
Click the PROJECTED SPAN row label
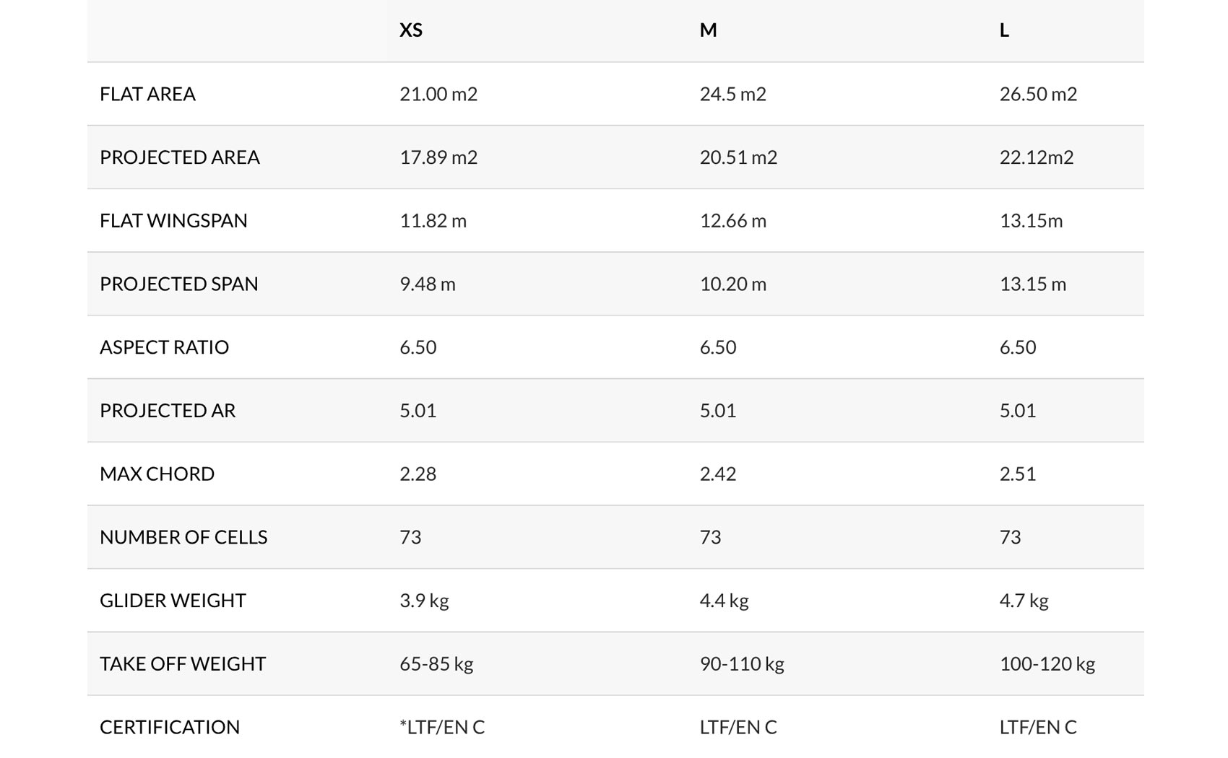(x=178, y=284)
